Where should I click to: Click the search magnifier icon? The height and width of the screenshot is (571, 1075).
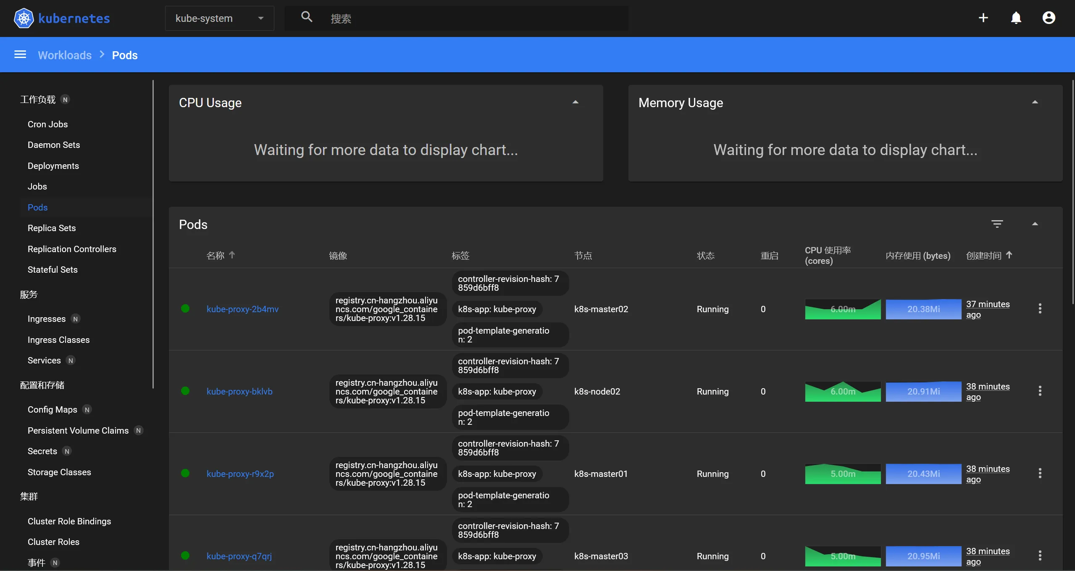[307, 17]
